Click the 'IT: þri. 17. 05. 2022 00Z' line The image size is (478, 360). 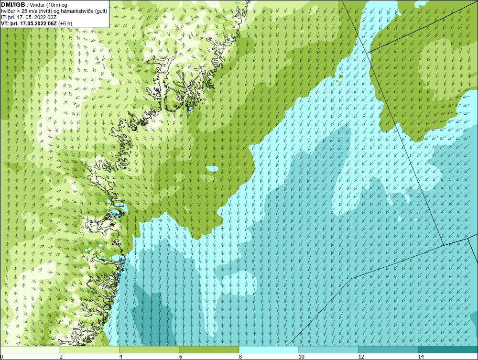28,17
